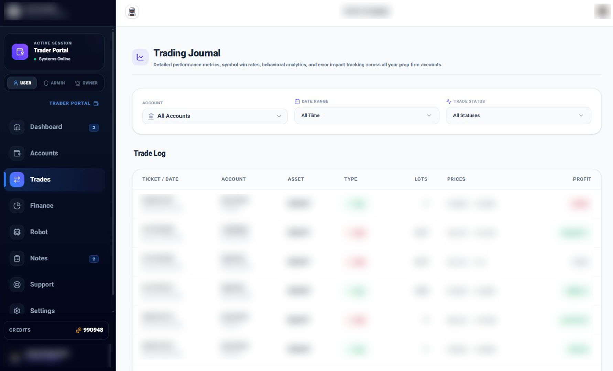This screenshot has width=613, height=371.
Task: Click the Systems Online status text
Action: [x=54, y=59]
